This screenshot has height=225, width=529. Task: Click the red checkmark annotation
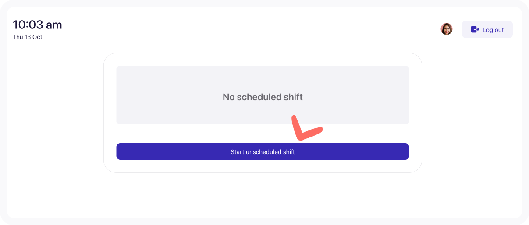307,128
